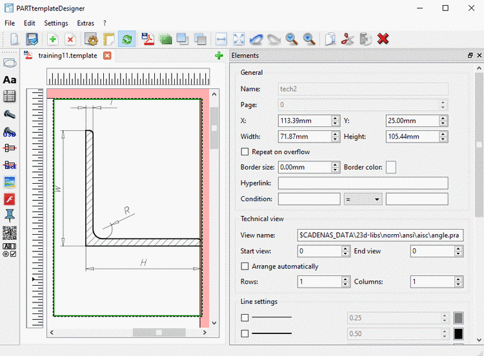
Task: Enable Repeat on overflow checkbox
Action: coord(245,152)
